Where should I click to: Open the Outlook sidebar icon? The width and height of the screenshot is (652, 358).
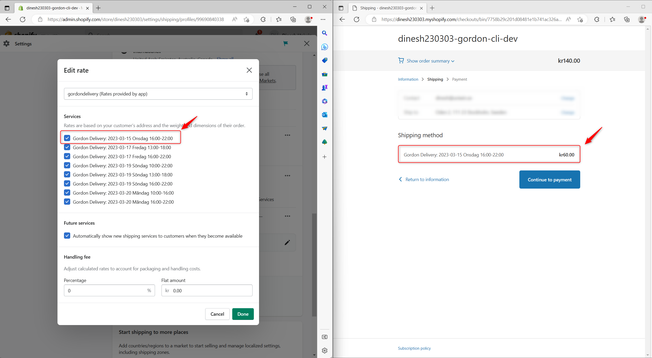(x=324, y=115)
